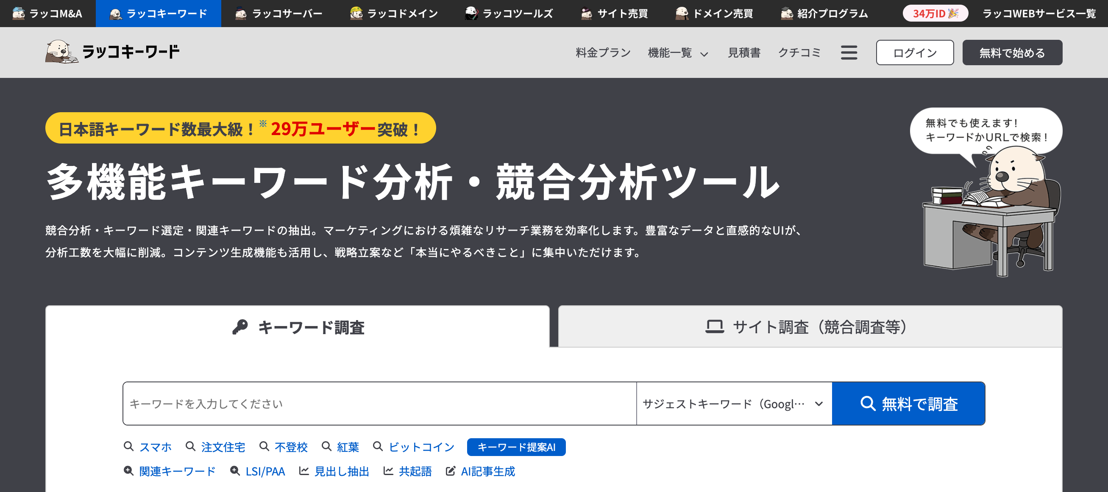This screenshot has height=492, width=1108.
Task: Click the magnifier icon beside 関連キーワード
Action: click(x=128, y=470)
